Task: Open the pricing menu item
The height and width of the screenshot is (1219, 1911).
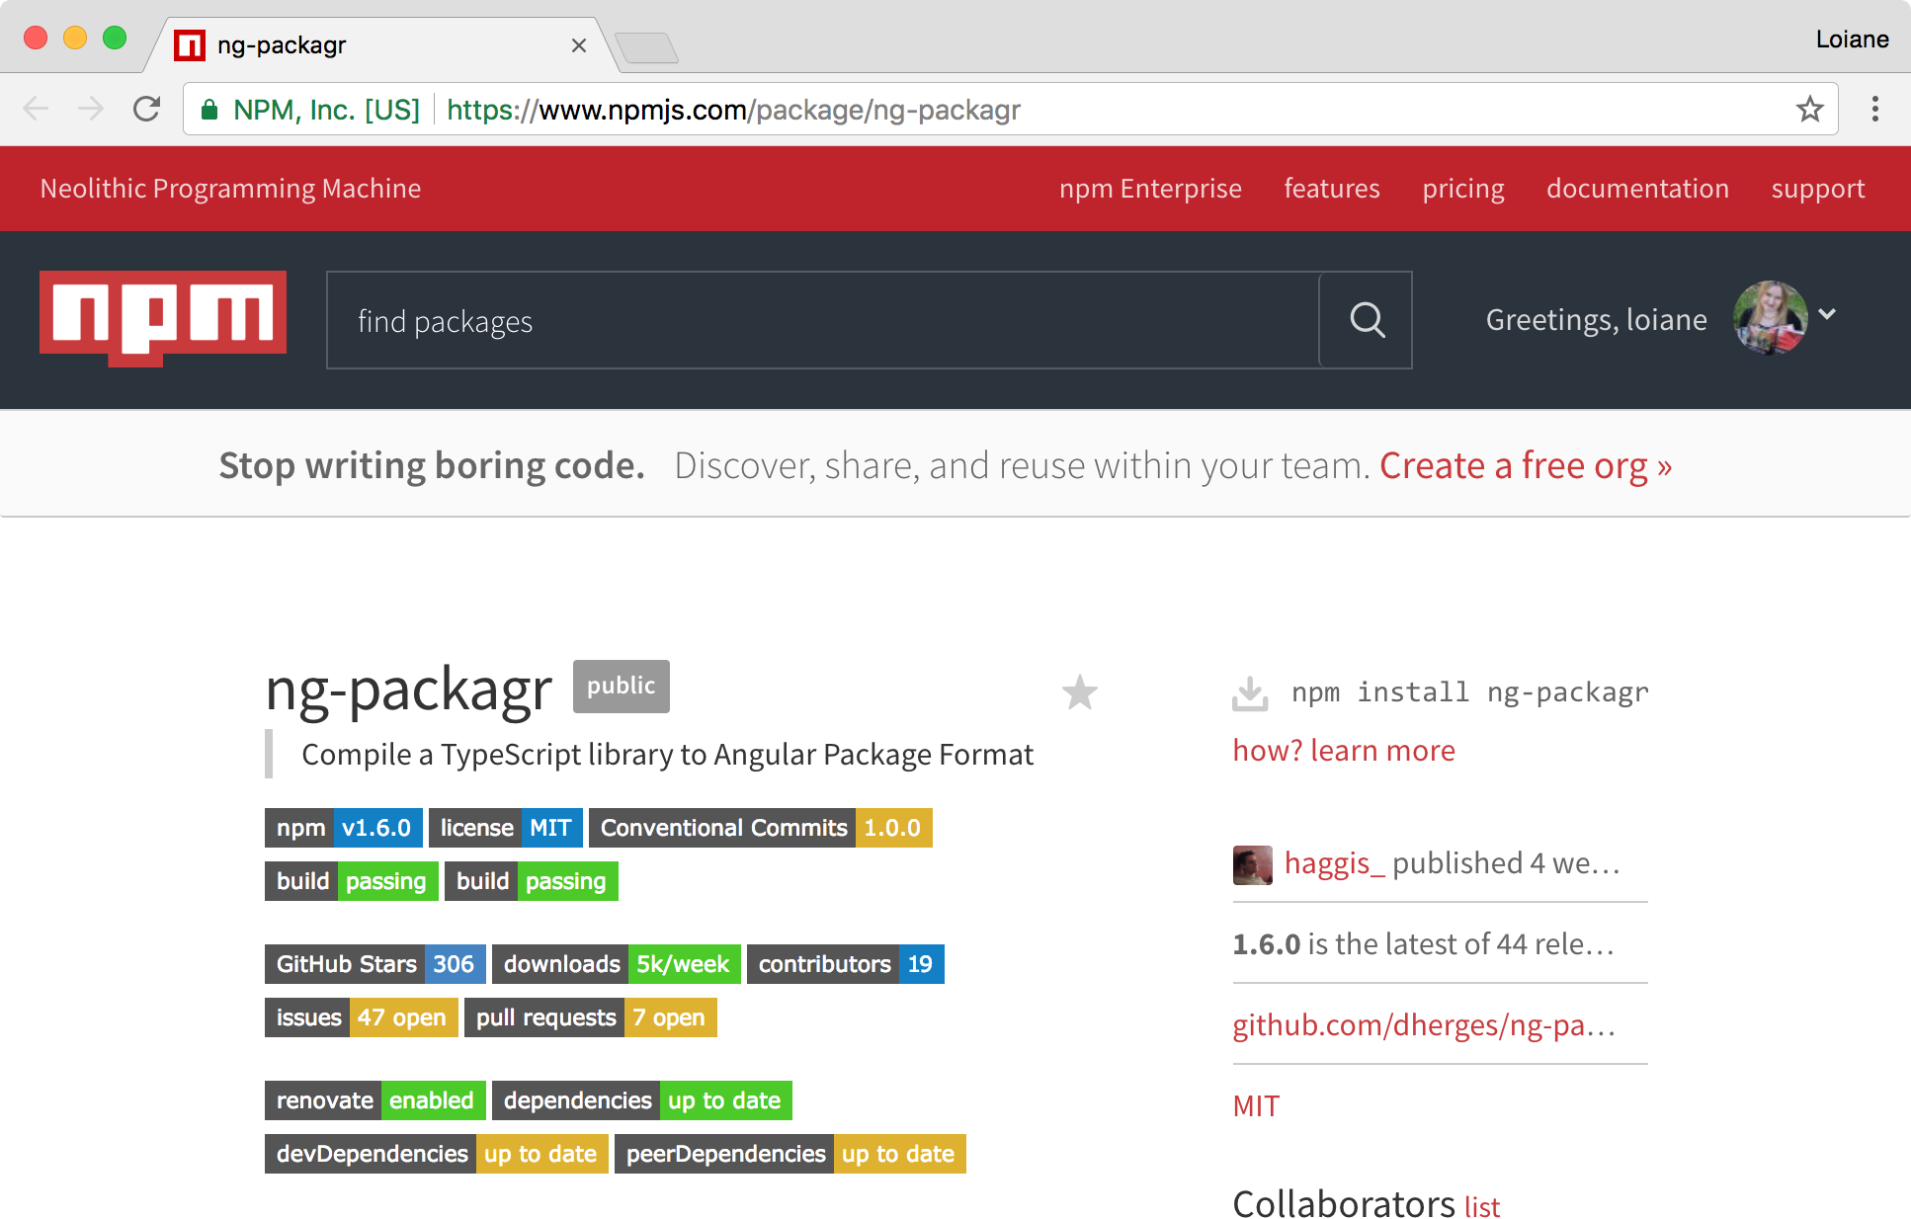Action: click(x=1462, y=189)
